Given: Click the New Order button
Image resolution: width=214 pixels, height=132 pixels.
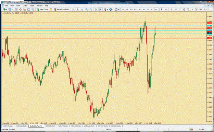Looking at the screenshot, I should (42, 10).
